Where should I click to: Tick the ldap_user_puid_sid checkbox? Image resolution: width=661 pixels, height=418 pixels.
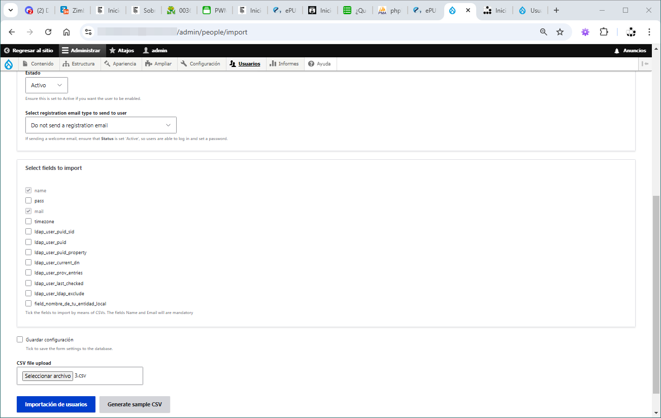tap(28, 232)
